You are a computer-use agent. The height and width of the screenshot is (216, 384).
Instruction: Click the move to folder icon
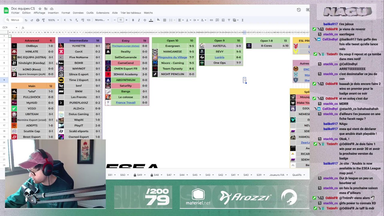pyautogui.click(x=46, y=9)
